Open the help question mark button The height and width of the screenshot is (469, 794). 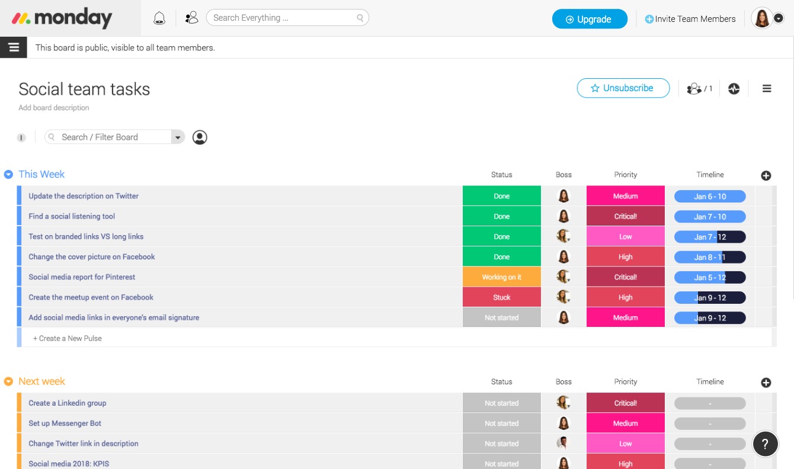click(765, 444)
